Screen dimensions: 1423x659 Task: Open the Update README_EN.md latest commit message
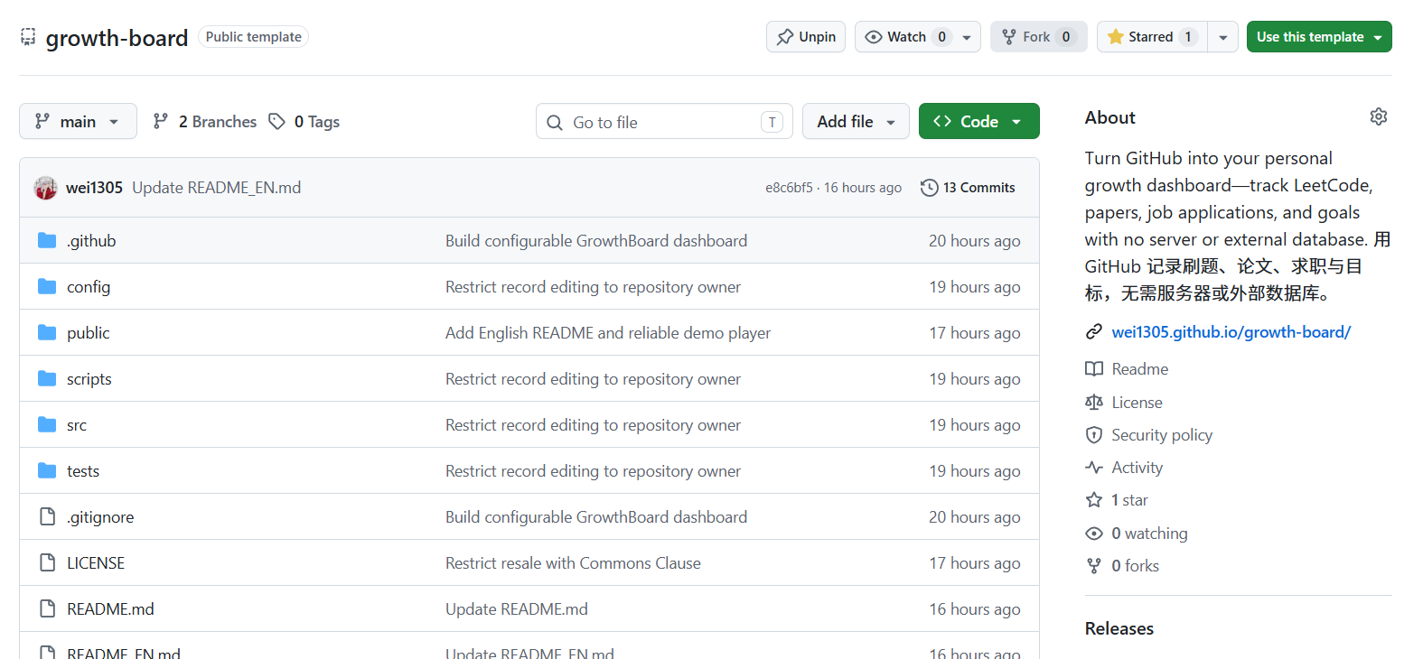click(x=217, y=188)
